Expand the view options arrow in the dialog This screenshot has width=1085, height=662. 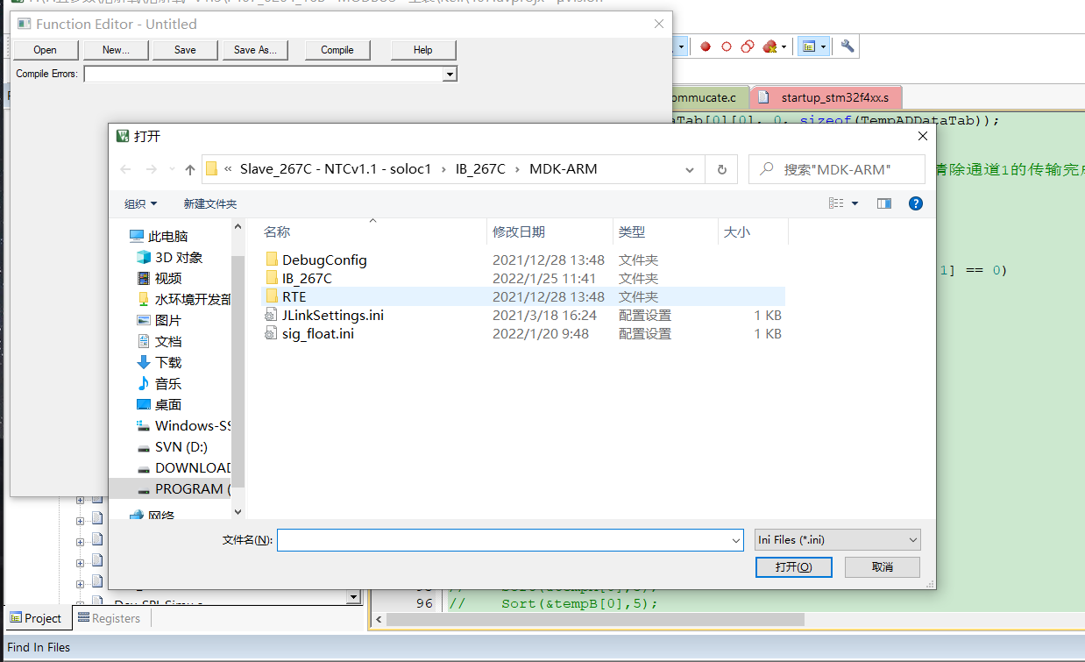pos(854,203)
